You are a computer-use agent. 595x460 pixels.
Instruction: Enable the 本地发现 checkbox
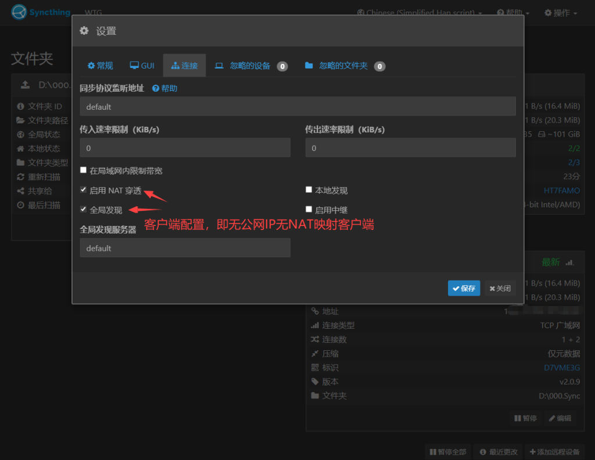tap(309, 190)
